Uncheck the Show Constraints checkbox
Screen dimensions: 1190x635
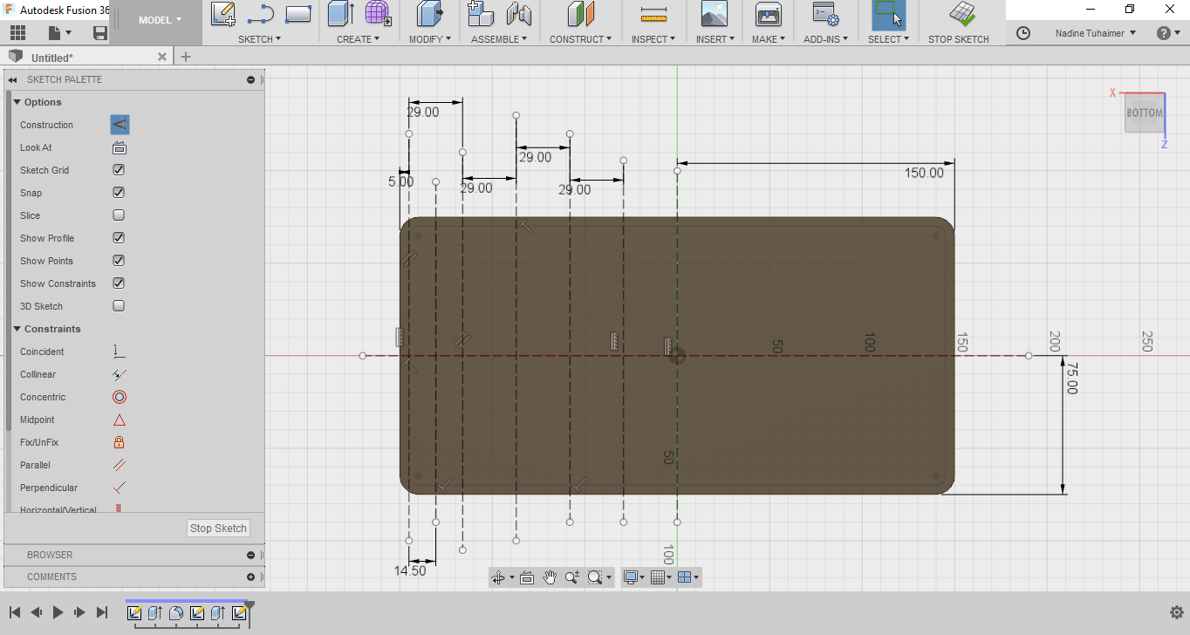pos(119,283)
